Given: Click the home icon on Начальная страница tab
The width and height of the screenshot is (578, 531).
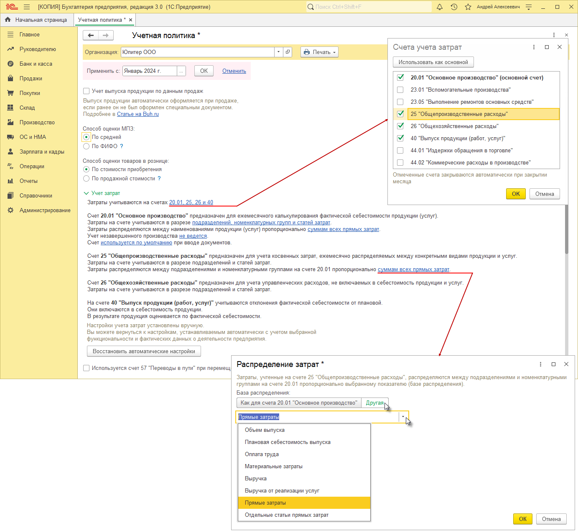Looking at the screenshot, I should [x=8, y=20].
